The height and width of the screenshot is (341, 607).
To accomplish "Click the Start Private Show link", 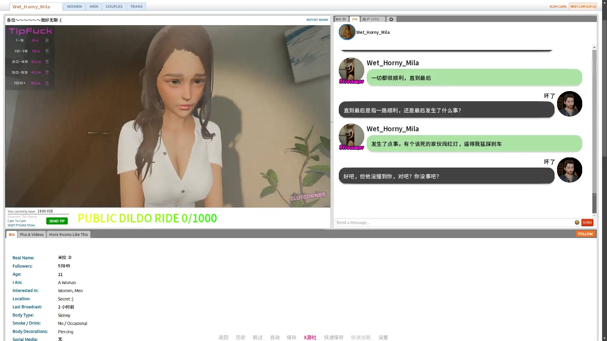I will tap(21, 225).
